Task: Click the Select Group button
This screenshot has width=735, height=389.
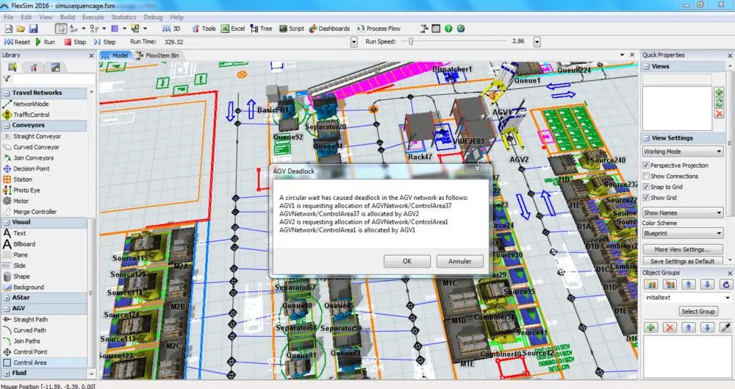Action: 698,311
